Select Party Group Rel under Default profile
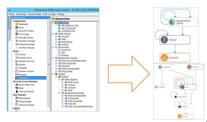The height and width of the screenshot is (122, 207). 75,101
